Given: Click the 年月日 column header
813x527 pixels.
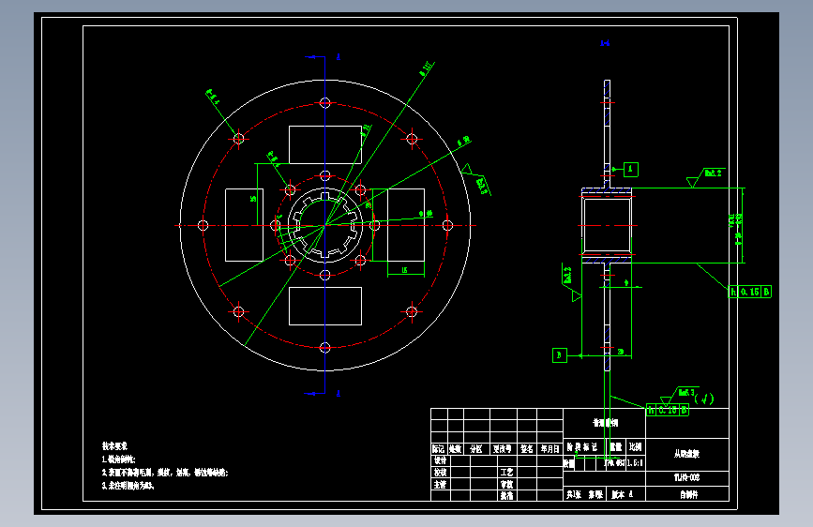Looking at the screenshot, I should point(550,448).
